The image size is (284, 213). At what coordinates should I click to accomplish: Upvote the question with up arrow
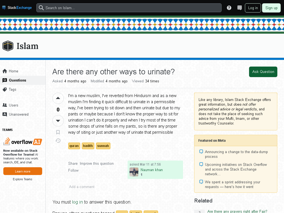(58, 98)
